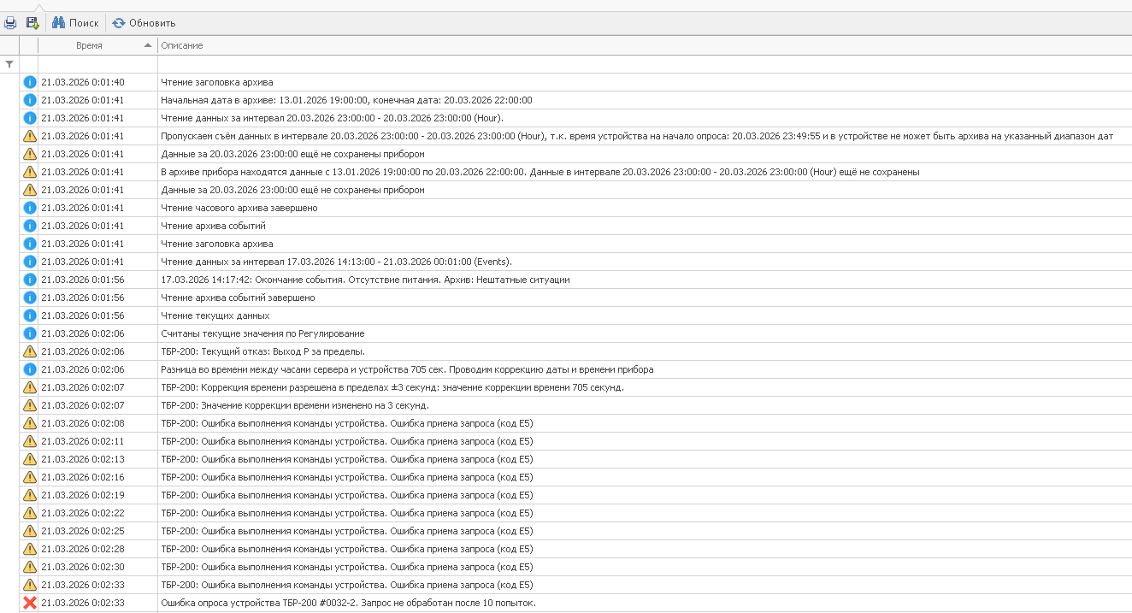Click the warning icon next to 'Текущий отказ' row
Viewport: 1132px width, 613px height.
click(x=30, y=351)
